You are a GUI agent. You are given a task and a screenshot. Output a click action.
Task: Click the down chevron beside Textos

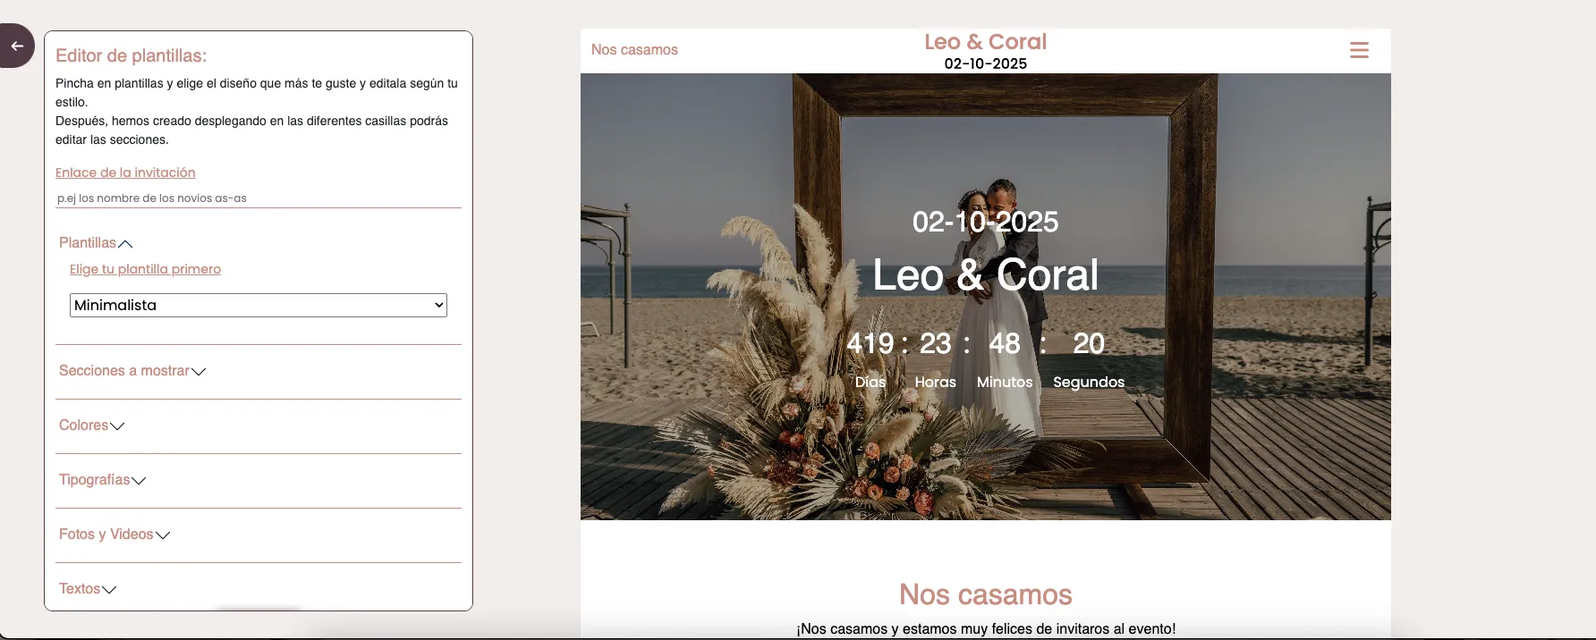click(109, 590)
